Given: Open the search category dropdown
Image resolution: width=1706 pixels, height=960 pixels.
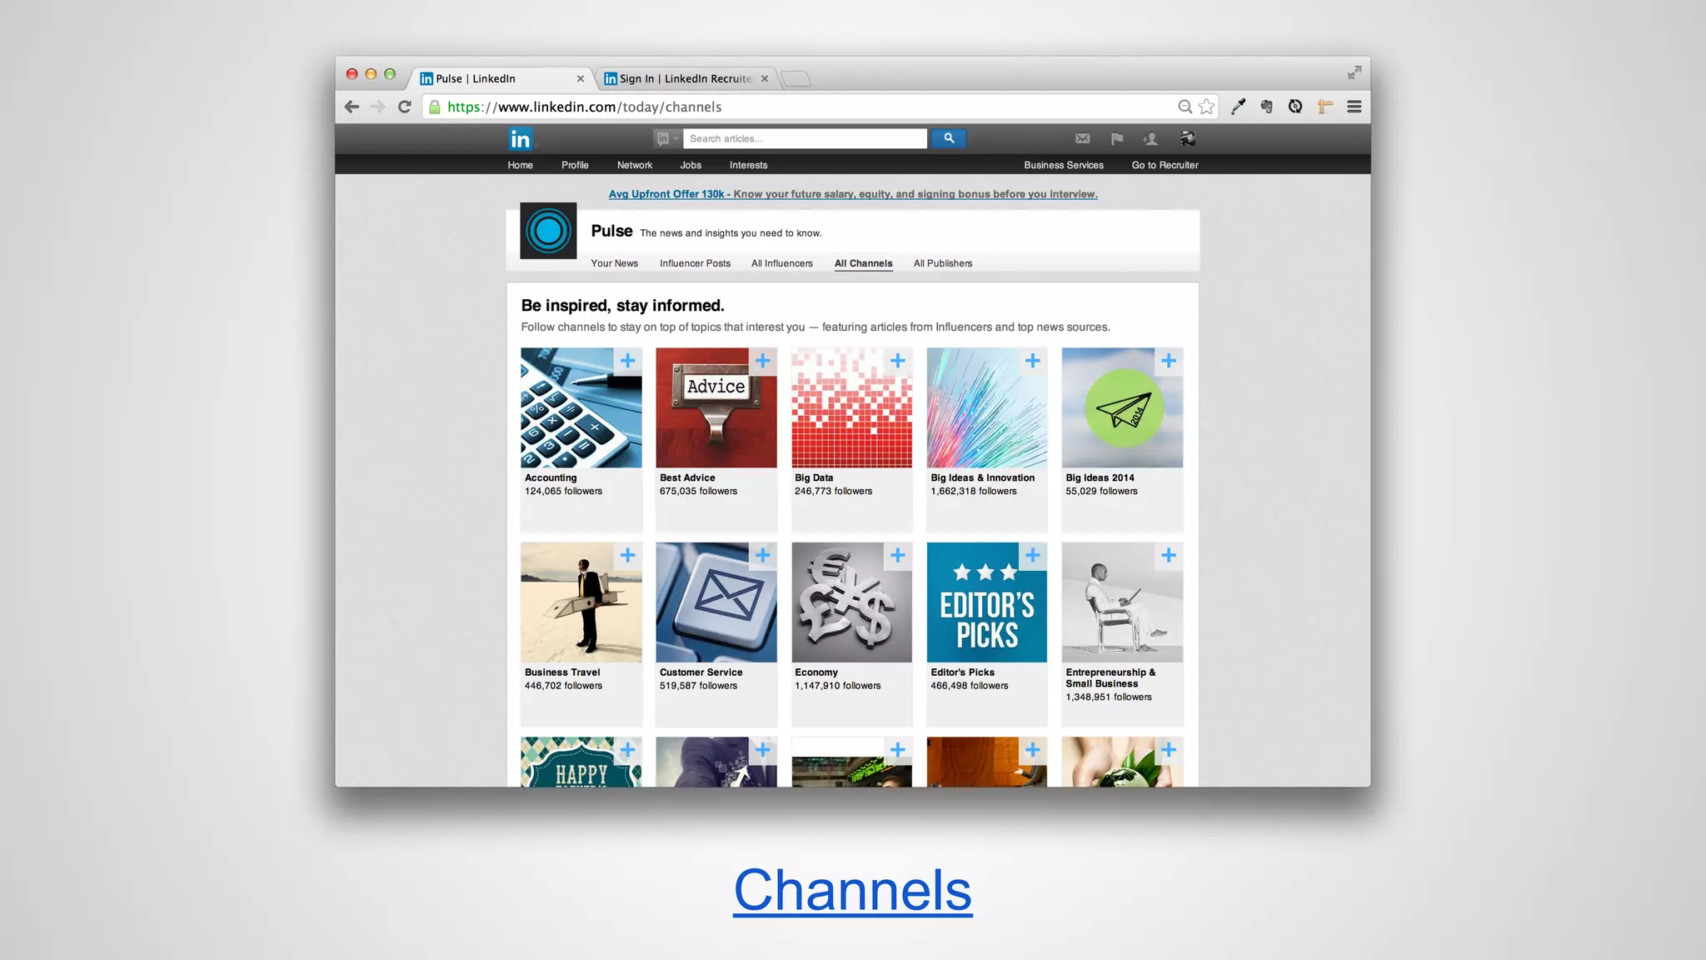Looking at the screenshot, I should tap(667, 138).
